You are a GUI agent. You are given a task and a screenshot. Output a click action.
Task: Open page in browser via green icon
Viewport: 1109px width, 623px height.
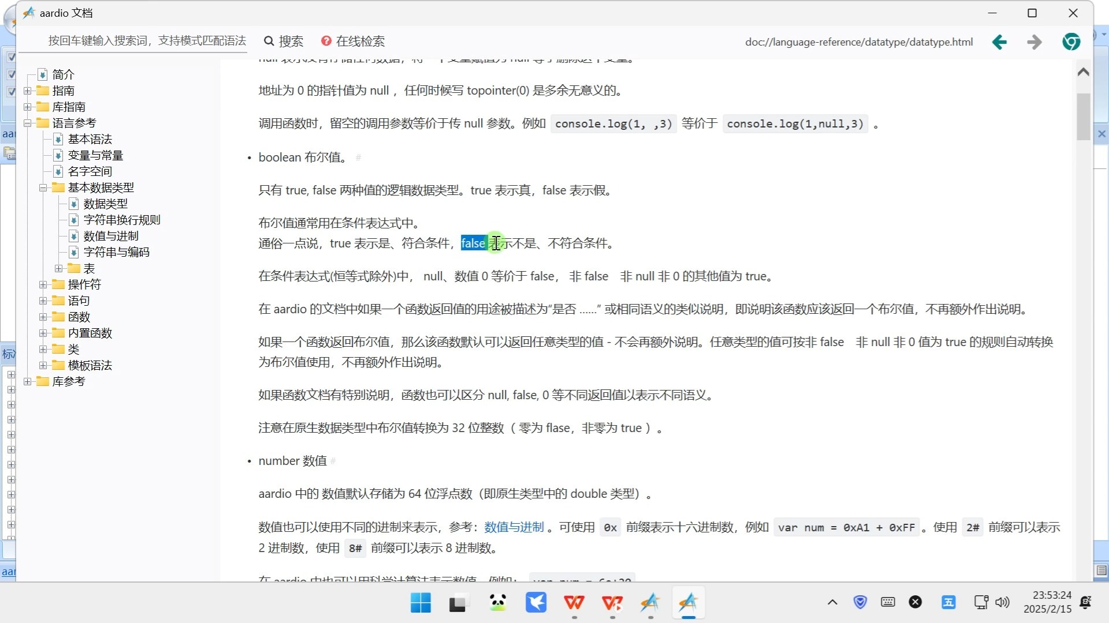pyautogui.click(x=1071, y=42)
